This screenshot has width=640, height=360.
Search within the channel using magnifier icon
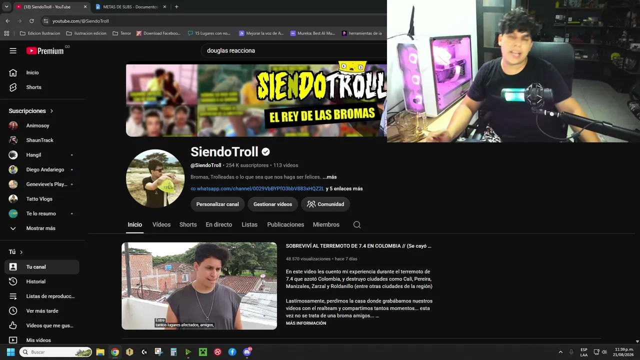[x=357, y=224]
